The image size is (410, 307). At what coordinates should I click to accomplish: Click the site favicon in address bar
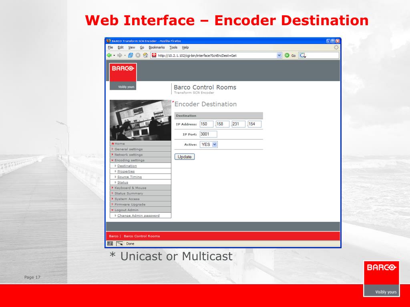coord(154,55)
